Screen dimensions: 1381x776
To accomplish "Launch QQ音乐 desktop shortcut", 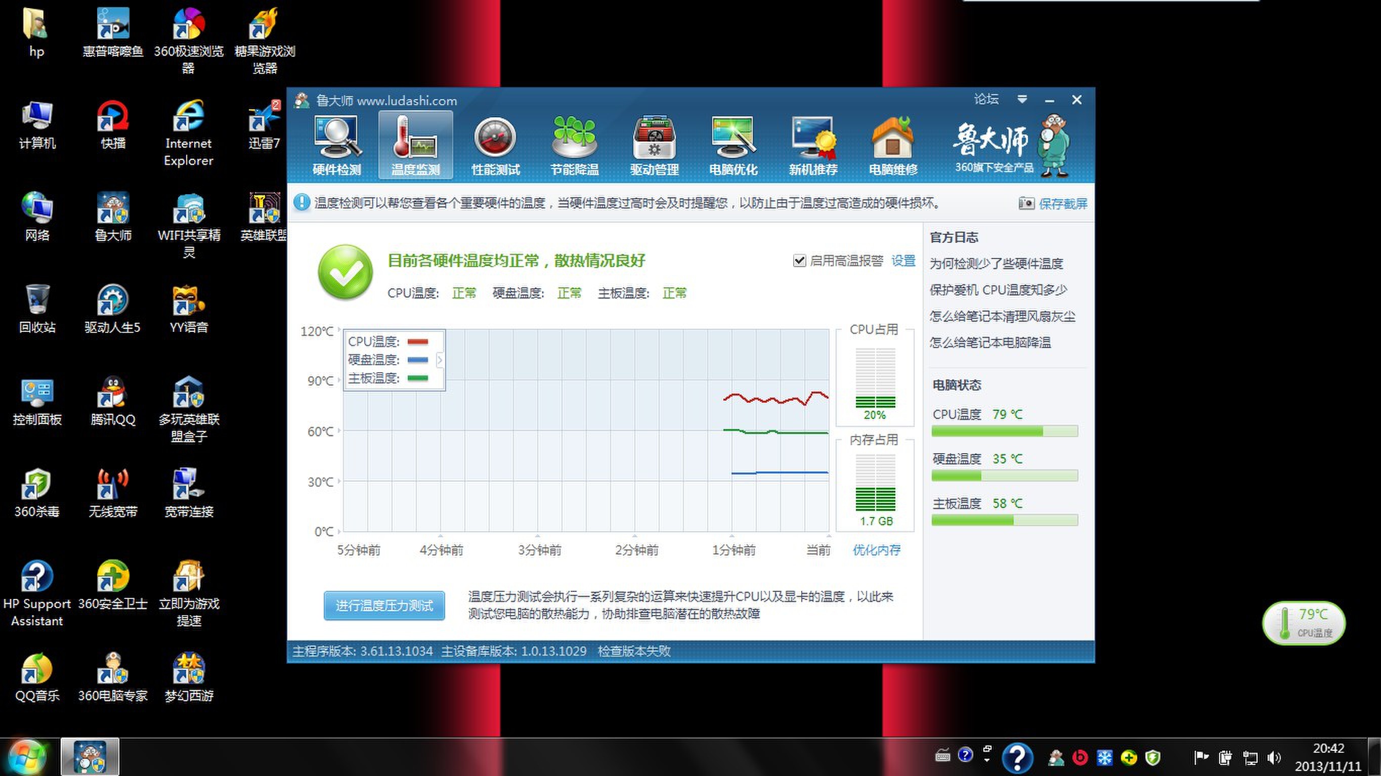I will (x=36, y=677).
